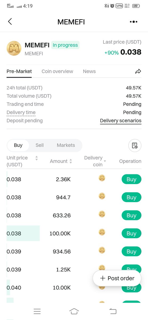Open Delivery scenarios link
The height and width of the screenshot is (320, 148).
click(121, 121)
